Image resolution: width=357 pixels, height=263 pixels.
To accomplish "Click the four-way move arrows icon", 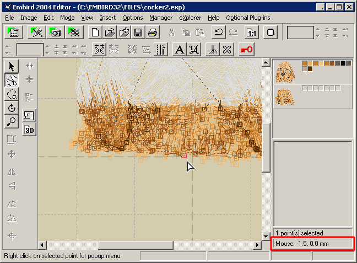I will (x=12, y=154).
